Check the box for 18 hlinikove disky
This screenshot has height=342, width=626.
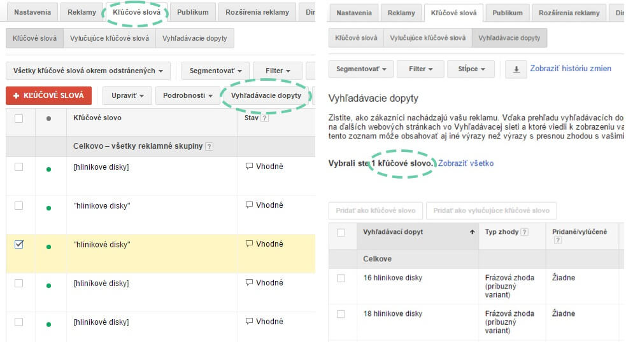(x=341, y=314)
